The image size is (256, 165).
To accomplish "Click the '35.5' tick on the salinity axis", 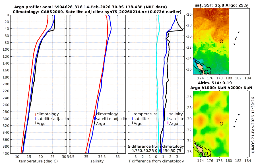I will [x=102, y=157].
